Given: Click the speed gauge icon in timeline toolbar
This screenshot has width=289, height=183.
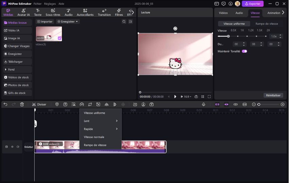Looking at the screenshot, I should pos(82,104).
